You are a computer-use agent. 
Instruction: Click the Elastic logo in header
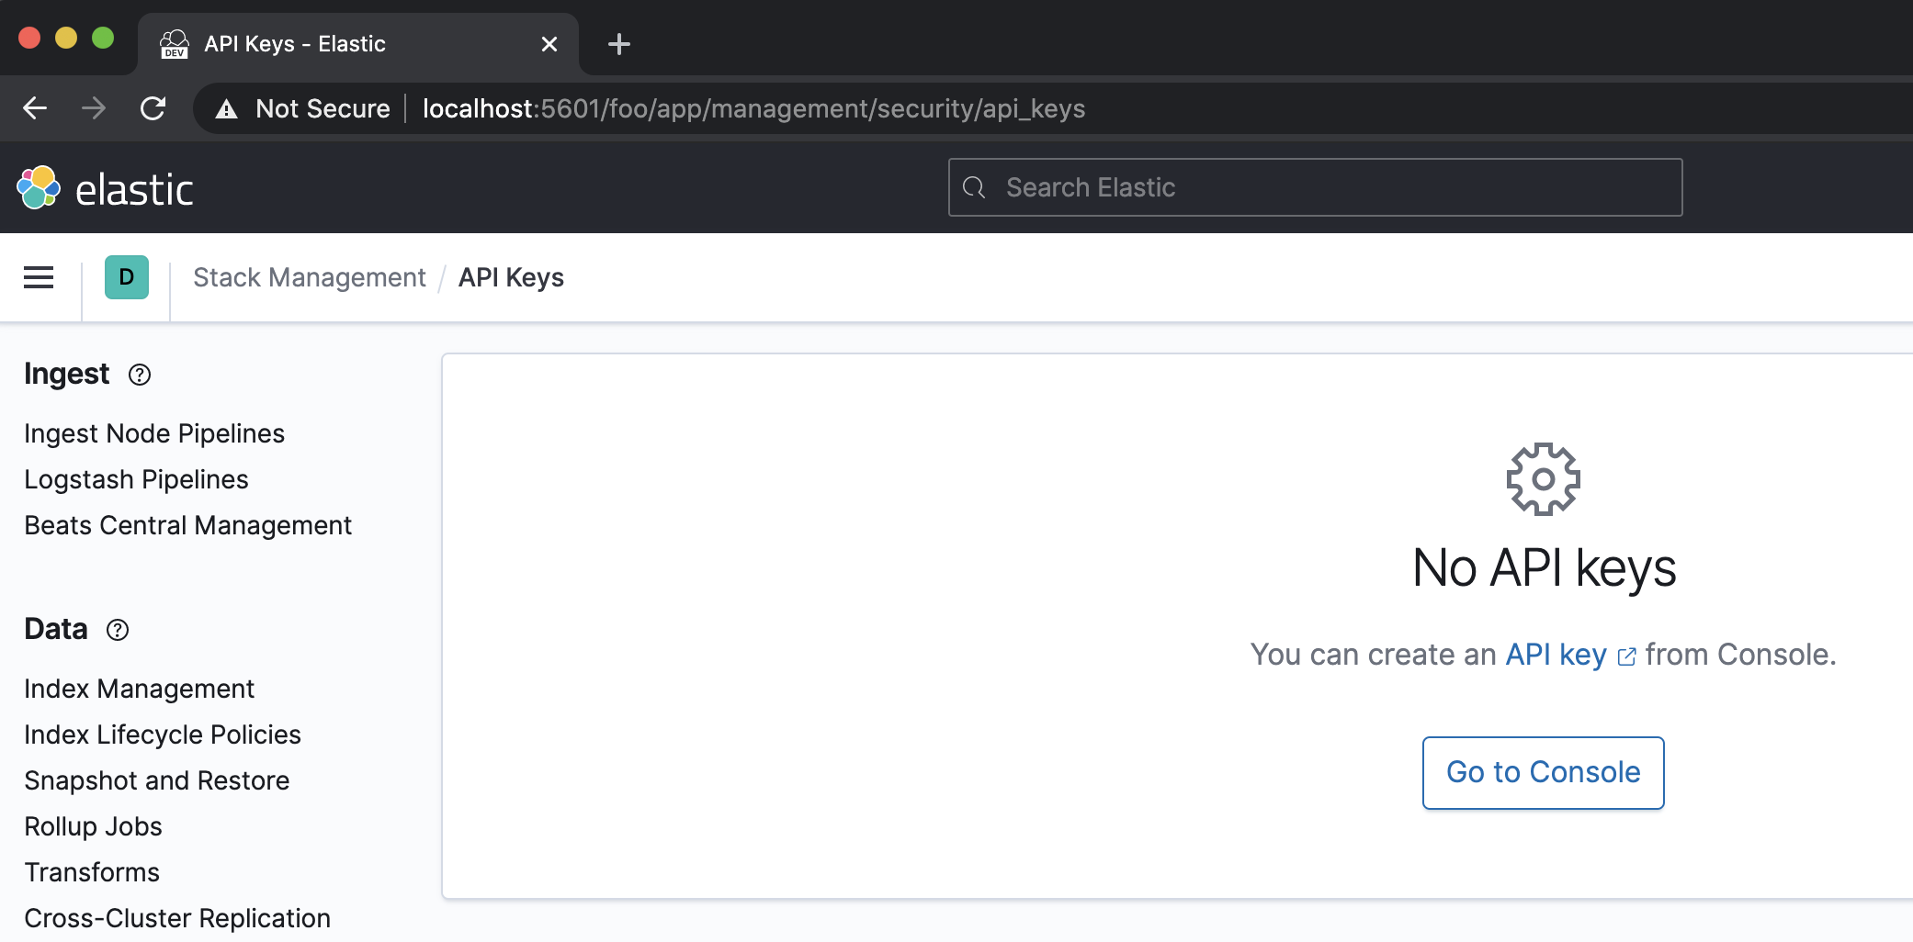pos(105,188)
